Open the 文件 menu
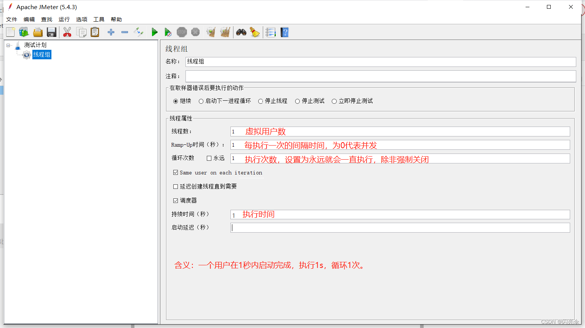585x328 pixels. 12,19
